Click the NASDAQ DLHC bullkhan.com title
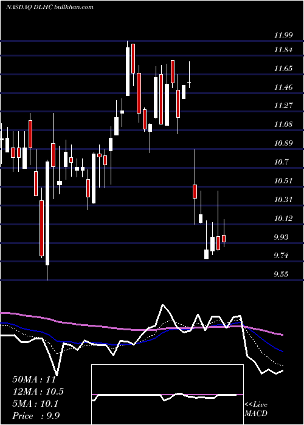 click(49, 7)
